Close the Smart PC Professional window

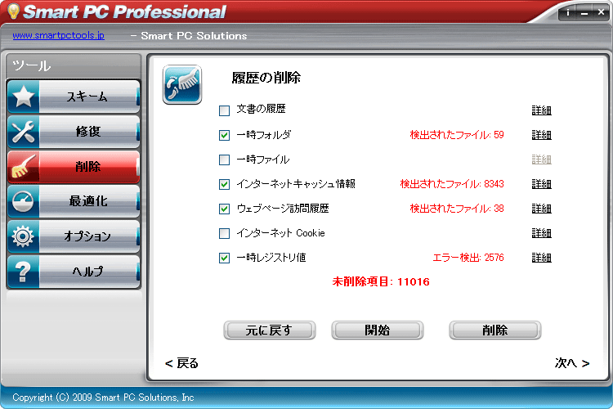pos(602,13)
